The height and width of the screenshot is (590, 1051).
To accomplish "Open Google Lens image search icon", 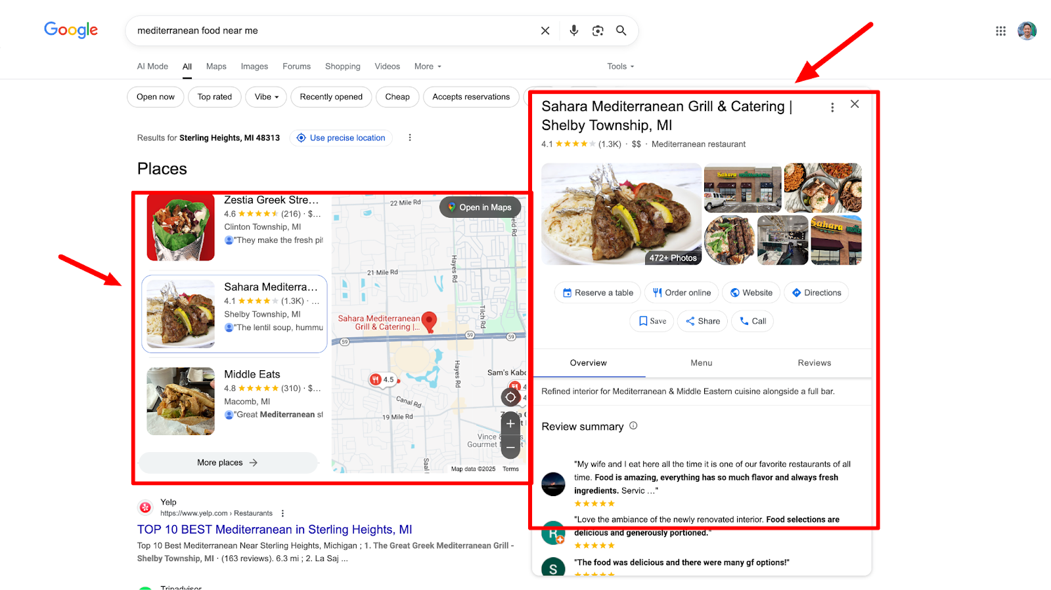I will 598,31.
